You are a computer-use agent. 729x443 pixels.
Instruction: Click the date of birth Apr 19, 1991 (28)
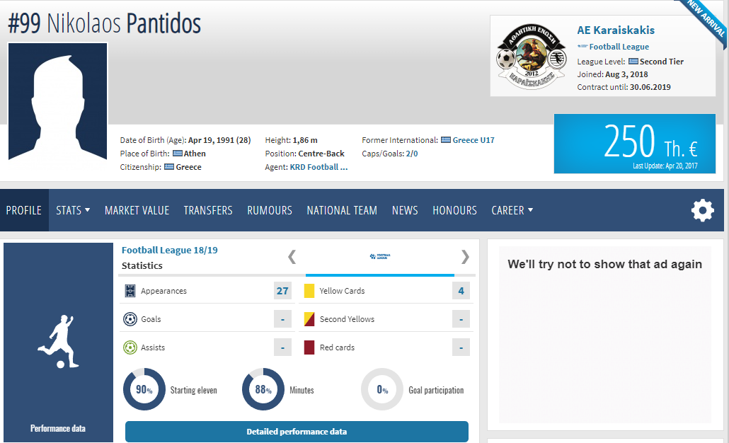(x=219, y=140)
